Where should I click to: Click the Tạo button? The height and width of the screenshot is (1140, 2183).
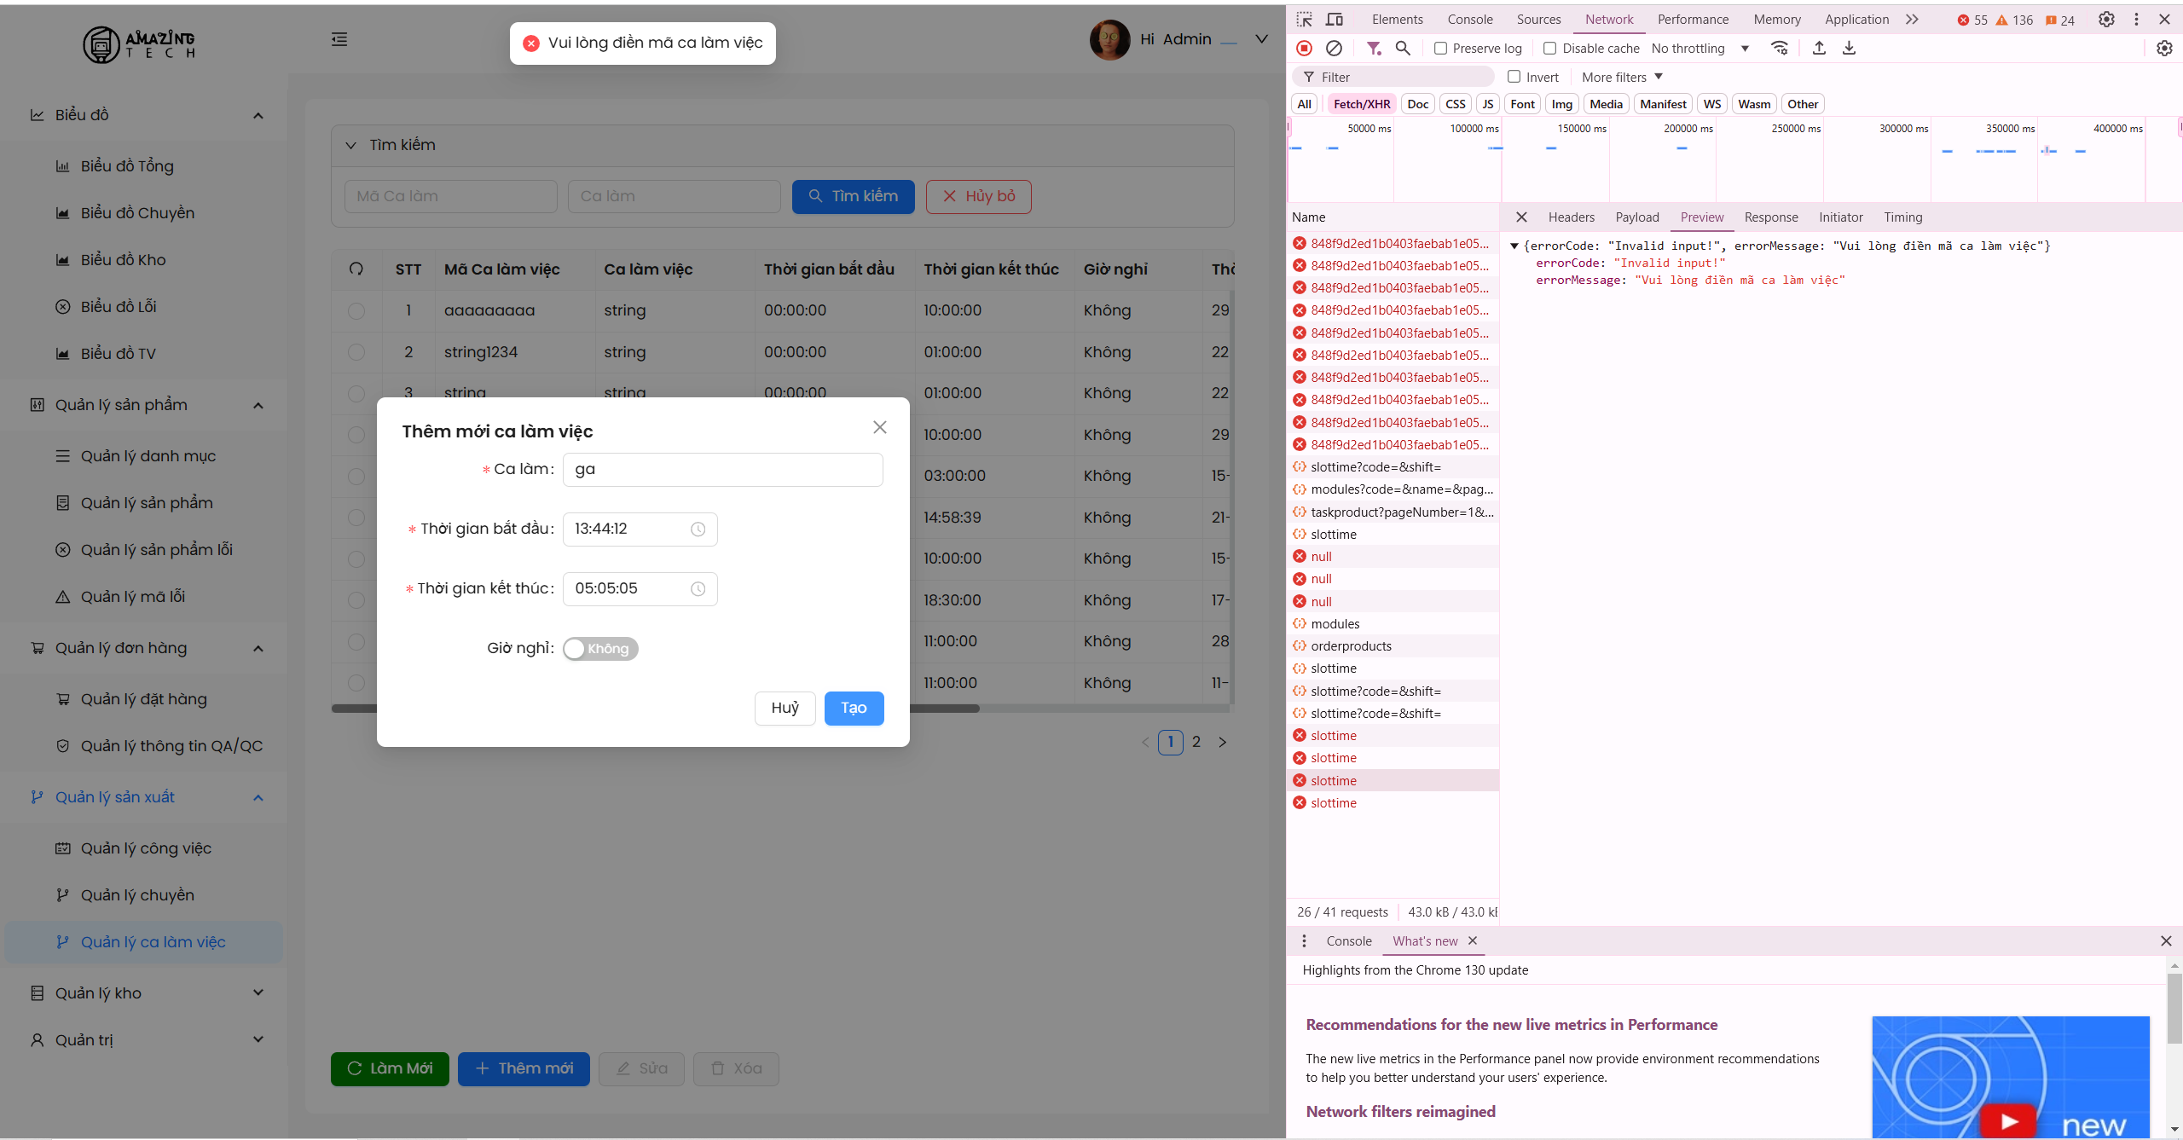(854, 709)
